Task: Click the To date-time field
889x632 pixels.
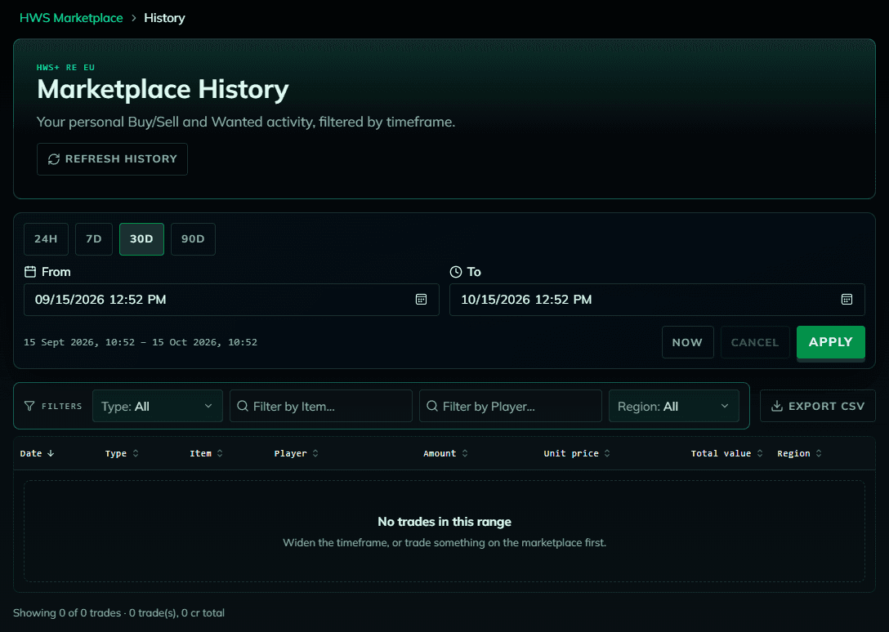Action: tap(657, 300)
